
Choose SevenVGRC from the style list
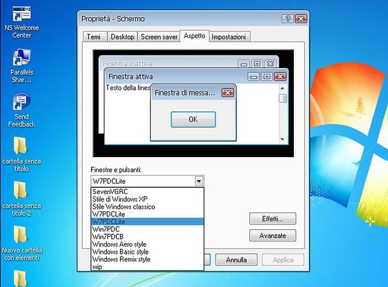tap(148, 192)
